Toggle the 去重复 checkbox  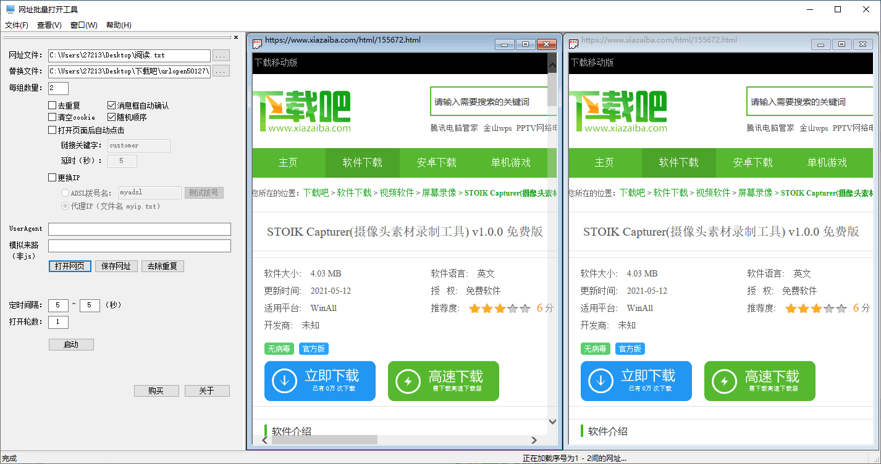(x=52, y=106)
